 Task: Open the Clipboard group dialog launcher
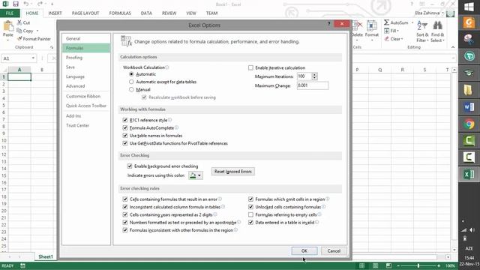pyautogui.click(x=52, y=47)
